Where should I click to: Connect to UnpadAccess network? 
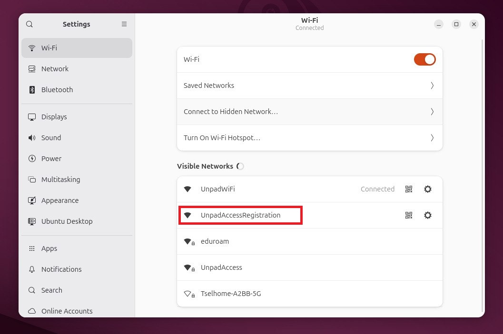pyautogui.click(x=310, y=267)
